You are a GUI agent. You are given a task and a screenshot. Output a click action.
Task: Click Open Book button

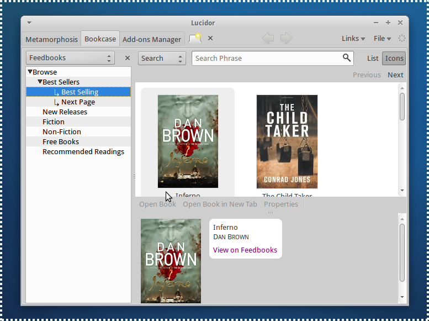(157, 204)
